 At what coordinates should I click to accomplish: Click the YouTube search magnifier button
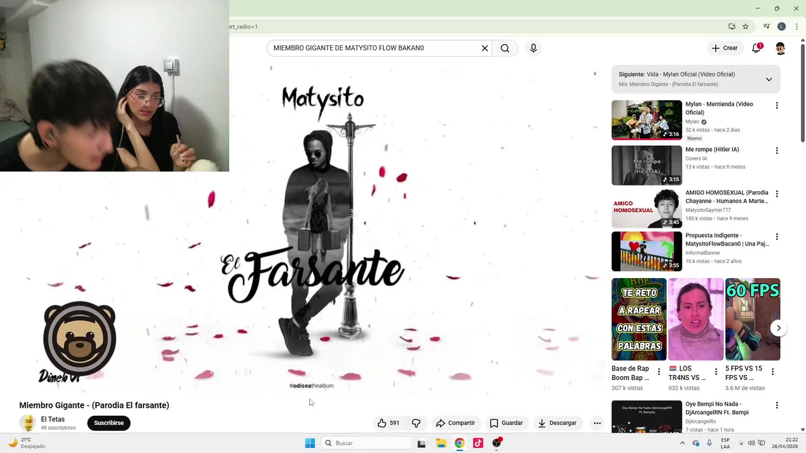(x=505, y=48)
